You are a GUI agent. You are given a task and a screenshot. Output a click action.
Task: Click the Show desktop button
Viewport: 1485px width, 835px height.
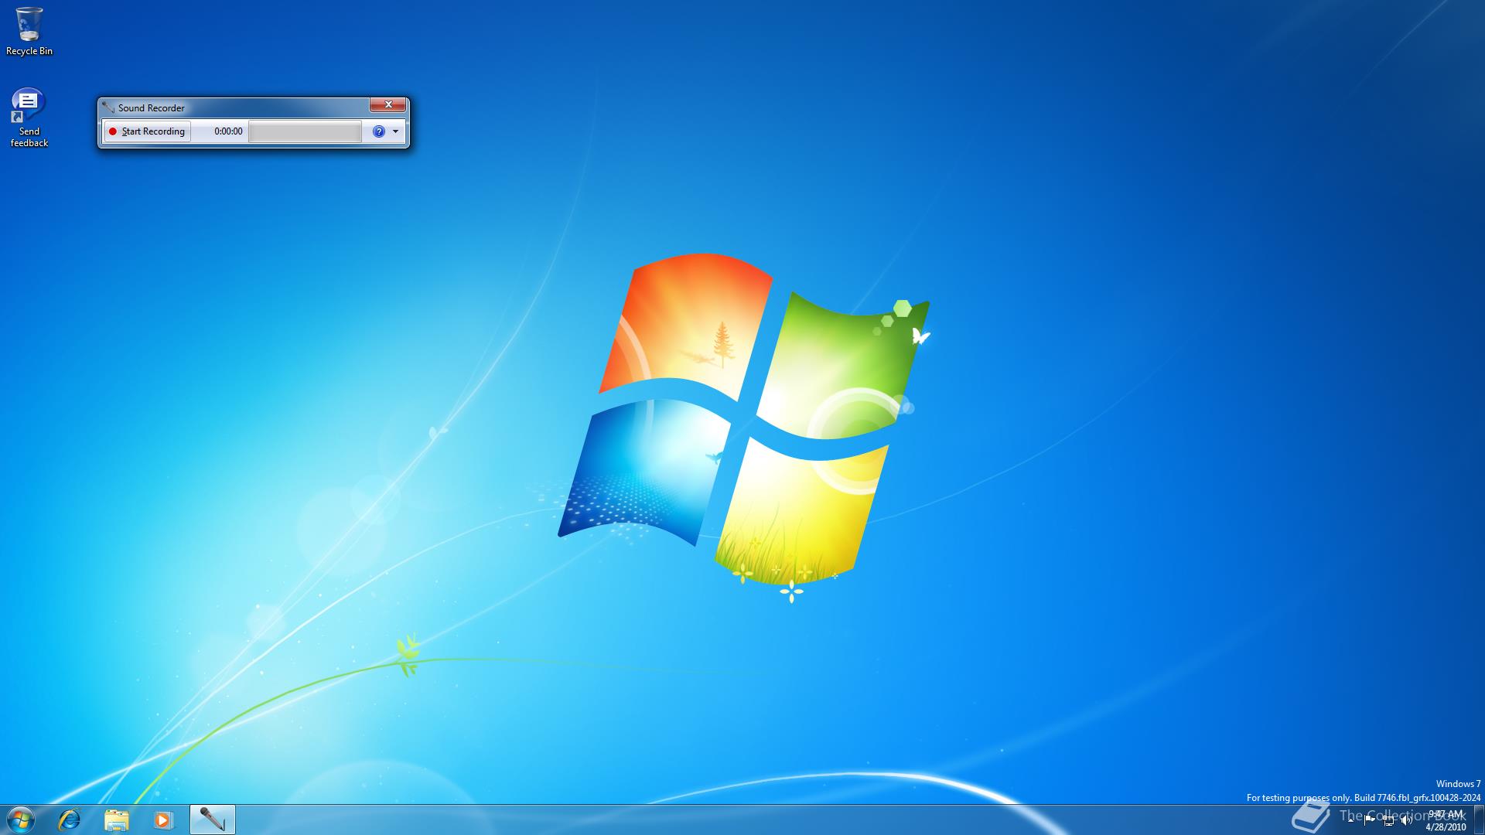(1479, 820)
